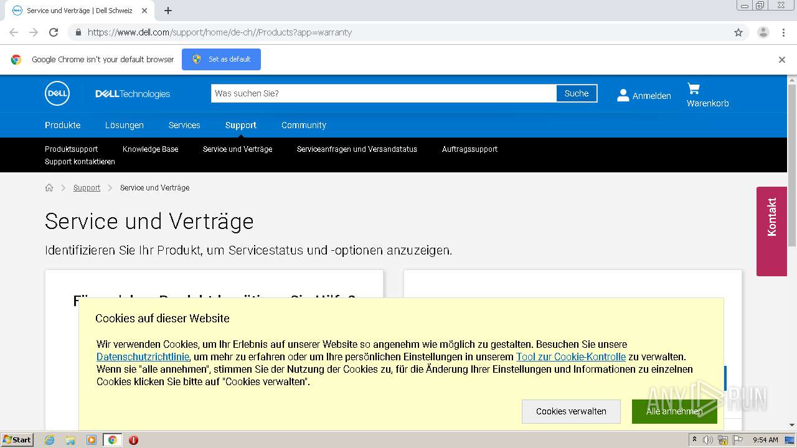
Task: Open the Chrome profile avatar icon
Action: tap(763, 32)
